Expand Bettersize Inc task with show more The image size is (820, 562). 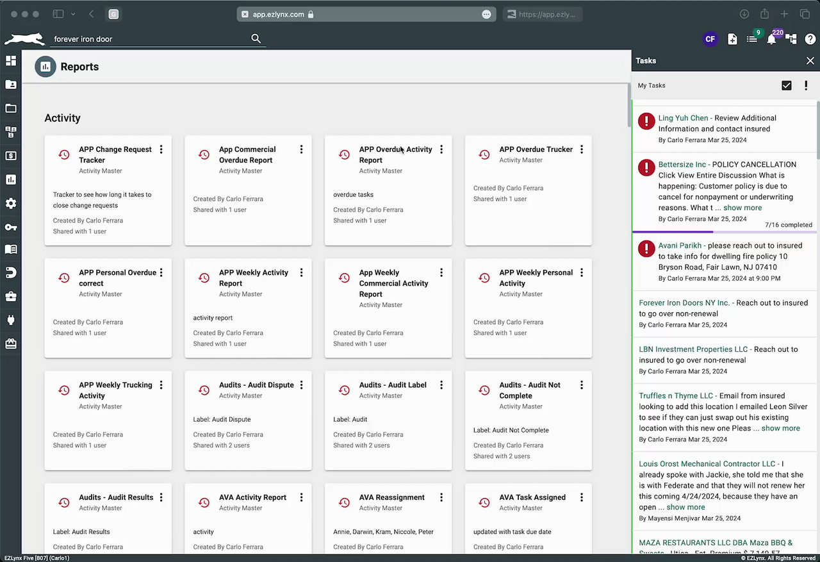[x=742, y=208]
